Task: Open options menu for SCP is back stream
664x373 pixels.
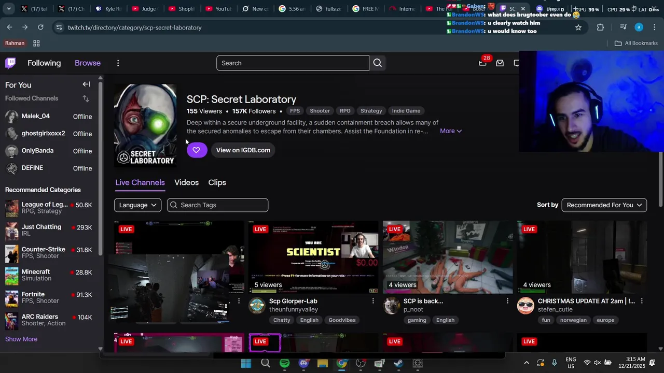Action: pos(507,301)
